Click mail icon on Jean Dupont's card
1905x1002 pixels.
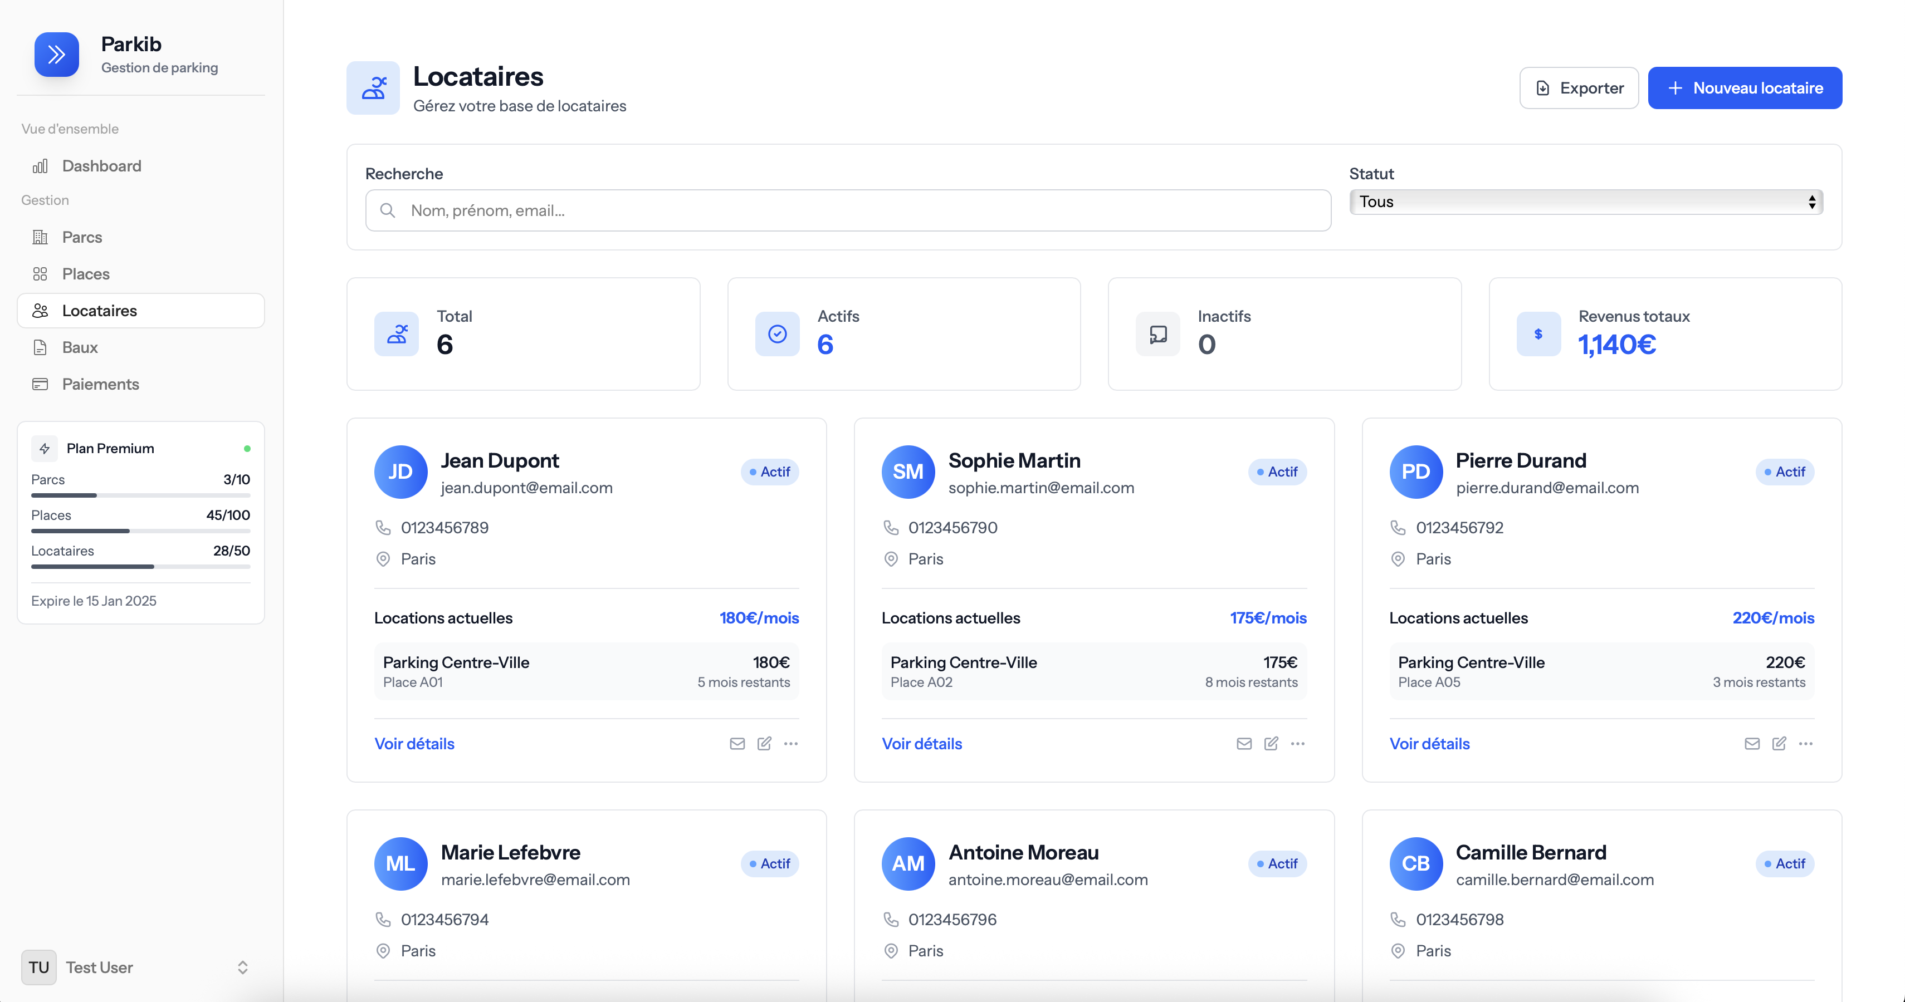click(x=736, y=743)
